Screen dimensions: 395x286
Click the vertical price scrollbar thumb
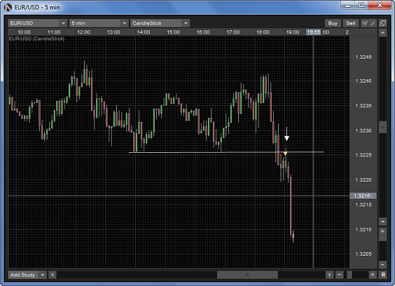tap(382, 127)
